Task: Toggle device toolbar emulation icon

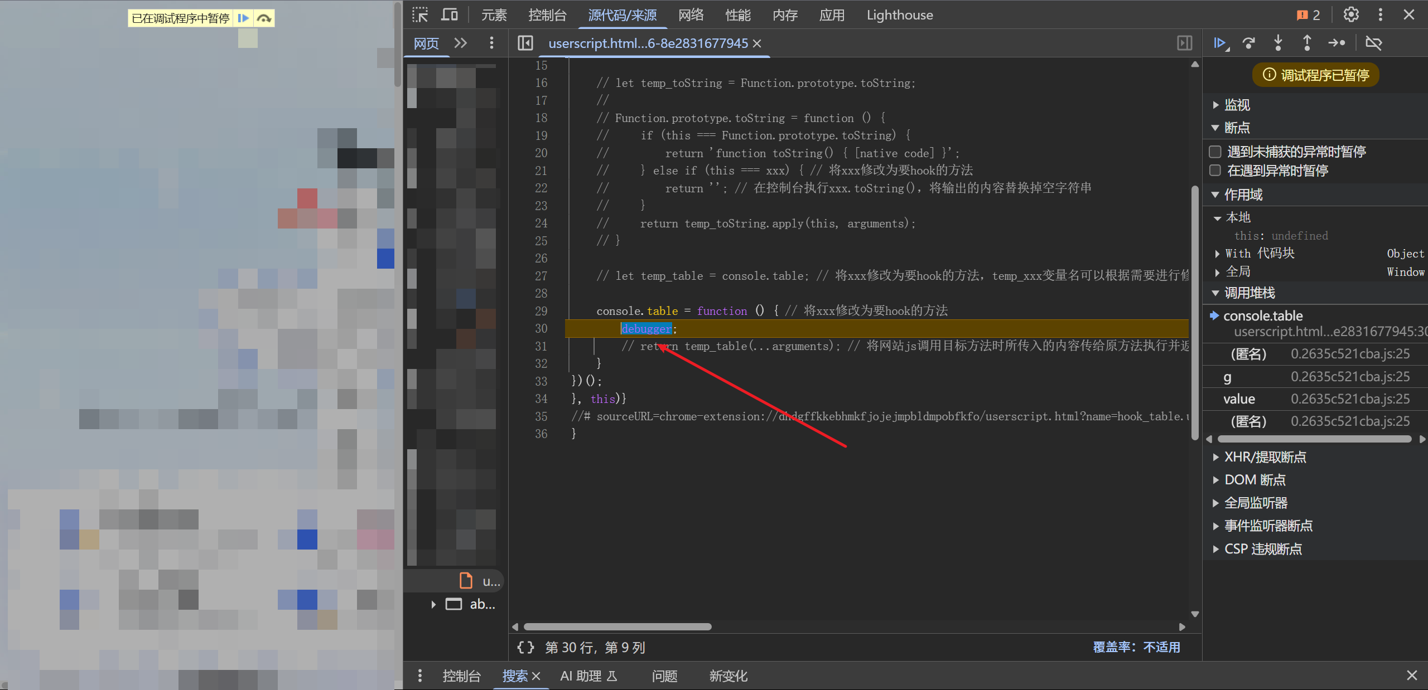Action: [x=449, y=15]
